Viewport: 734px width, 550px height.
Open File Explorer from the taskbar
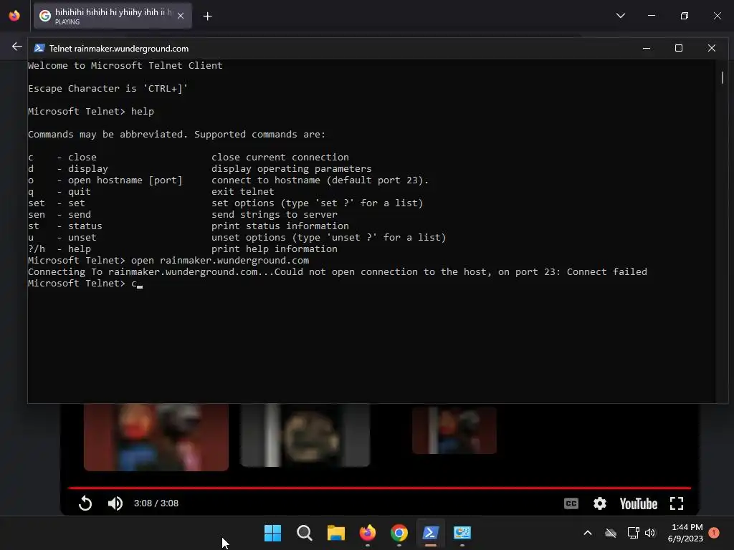pyautogui.click(x=335, y=533)
